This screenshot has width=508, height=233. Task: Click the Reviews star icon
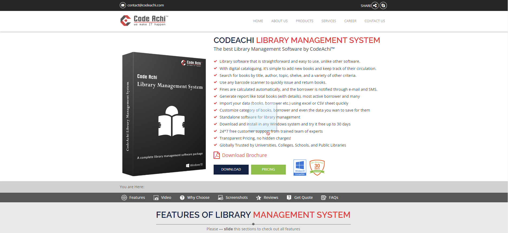pos(259,198)
